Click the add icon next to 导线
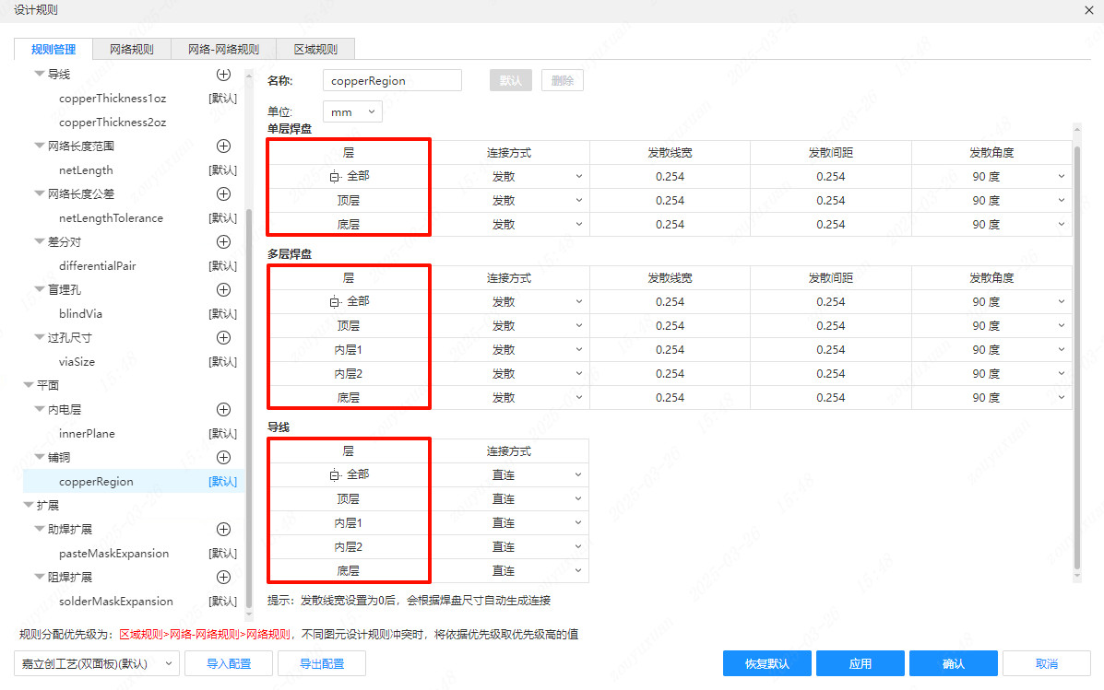1104x690 pixels. click(223, 74)
